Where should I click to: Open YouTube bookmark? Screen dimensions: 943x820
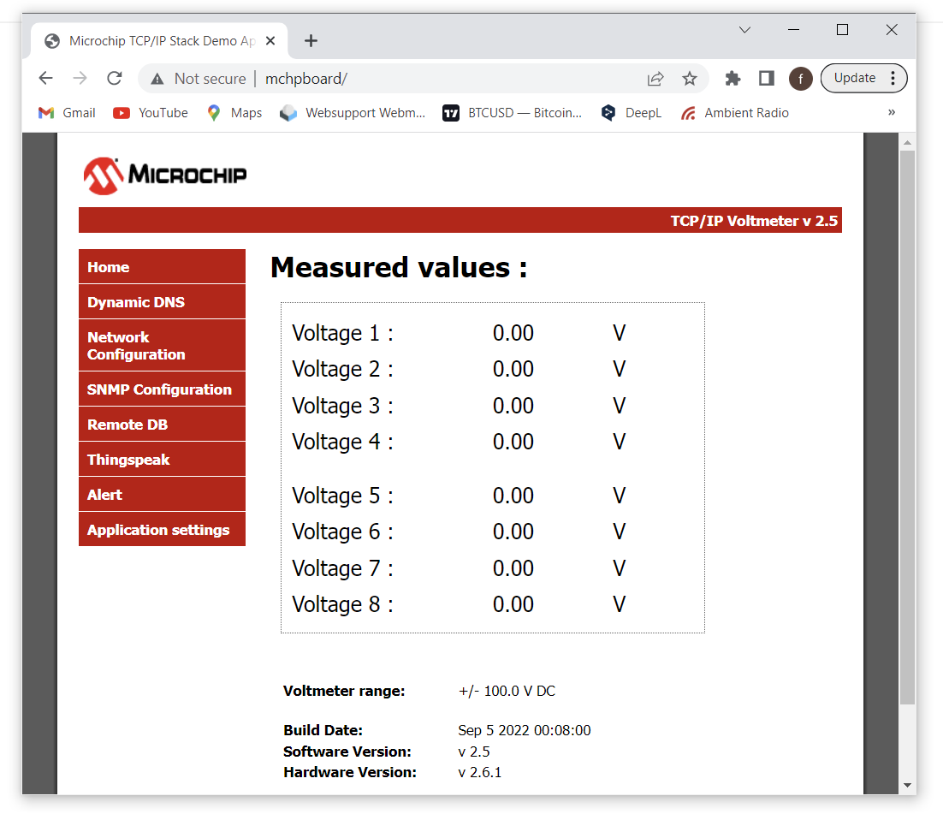tap(151, 113)
